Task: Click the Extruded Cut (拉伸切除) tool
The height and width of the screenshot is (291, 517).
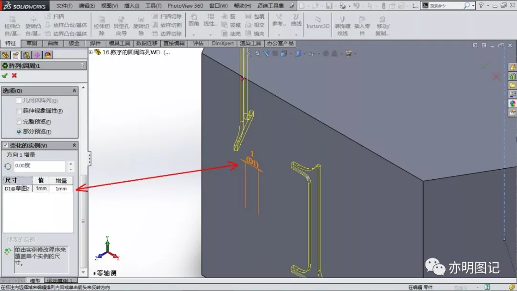Action: point(101,25)
